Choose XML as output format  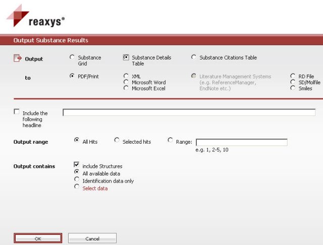[x=126, y=76]
